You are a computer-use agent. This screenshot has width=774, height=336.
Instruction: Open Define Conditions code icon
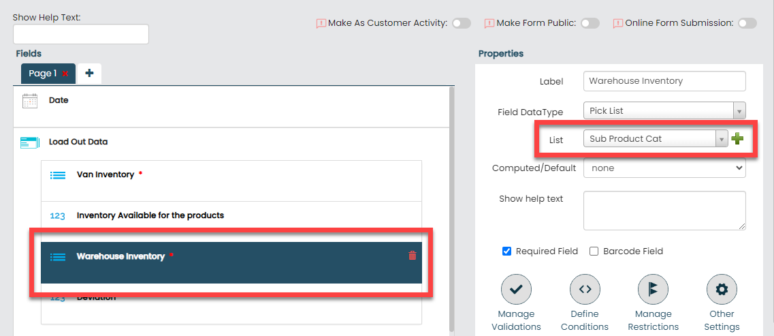(584, 289)
